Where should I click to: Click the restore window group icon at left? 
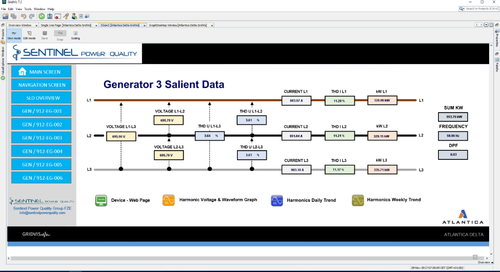(x=3, y=25)
